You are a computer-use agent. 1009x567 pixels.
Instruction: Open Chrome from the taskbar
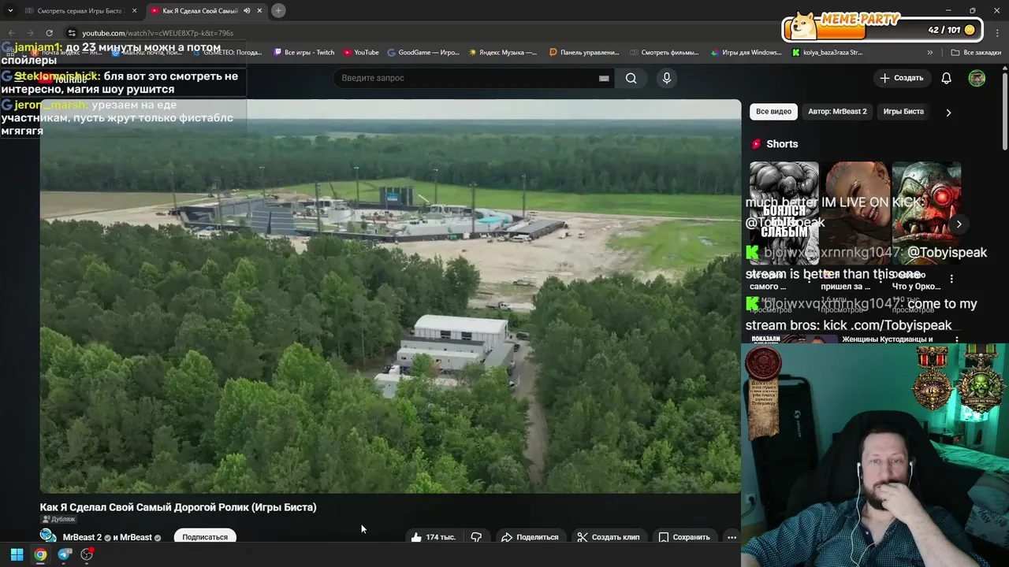coord(40,554)
